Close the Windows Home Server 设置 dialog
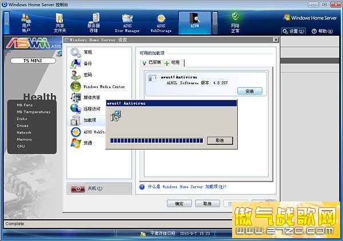This screenshot has height=241, width=343. pos(276,39)
